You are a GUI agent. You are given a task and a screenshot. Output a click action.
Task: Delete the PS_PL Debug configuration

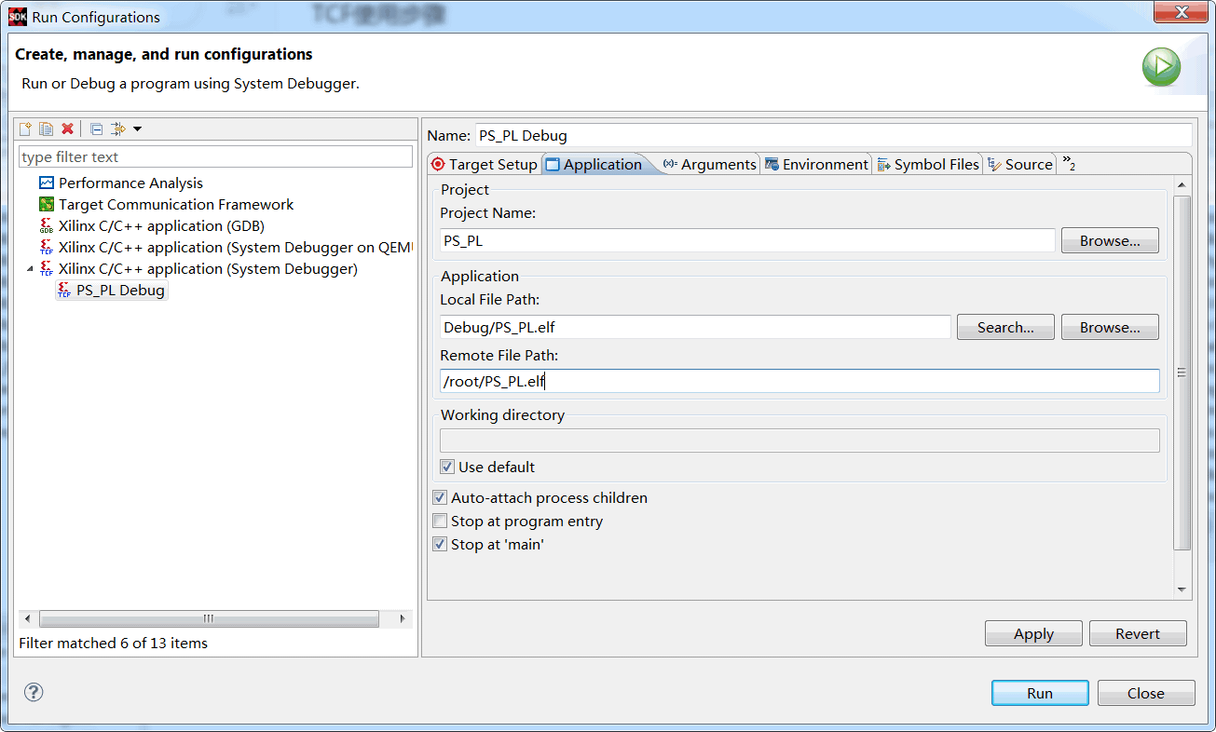(x=67, y=129)
